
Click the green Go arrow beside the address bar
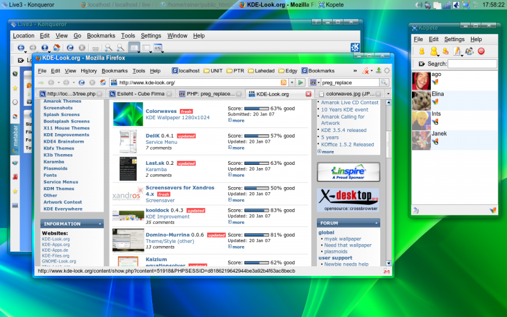click(x=300, y=82)
